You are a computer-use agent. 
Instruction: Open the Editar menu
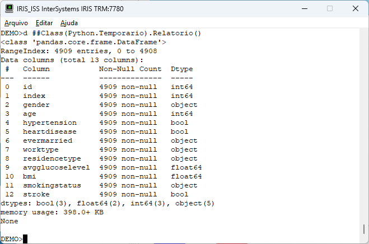(44, 22)
